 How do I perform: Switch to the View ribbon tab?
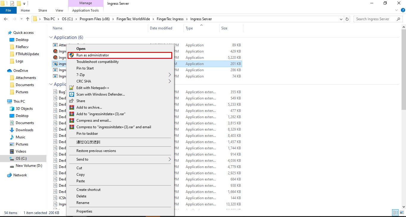pyautogui.click(x=59, y=10)
